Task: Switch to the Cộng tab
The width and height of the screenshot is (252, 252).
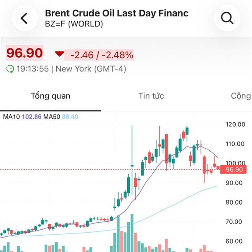Action: pyautogui.click(x=241, y=96)
